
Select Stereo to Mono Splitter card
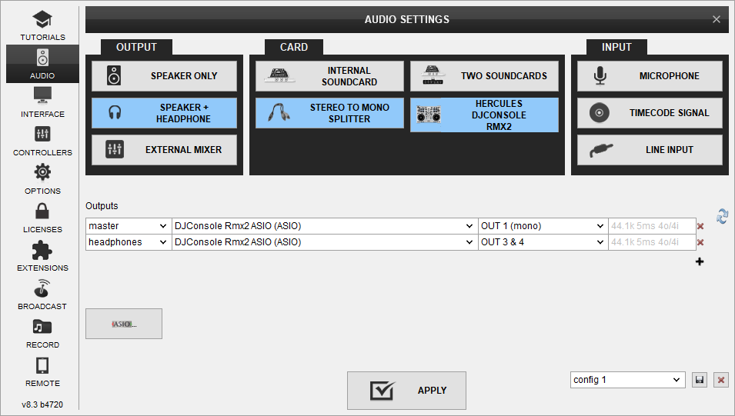point(329,113)
